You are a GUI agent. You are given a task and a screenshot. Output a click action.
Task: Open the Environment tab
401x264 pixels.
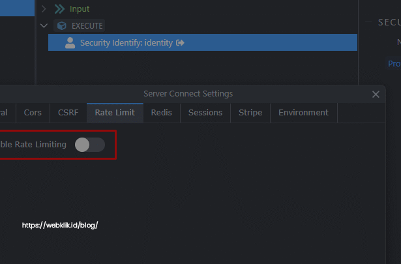(x=304, y=113)
